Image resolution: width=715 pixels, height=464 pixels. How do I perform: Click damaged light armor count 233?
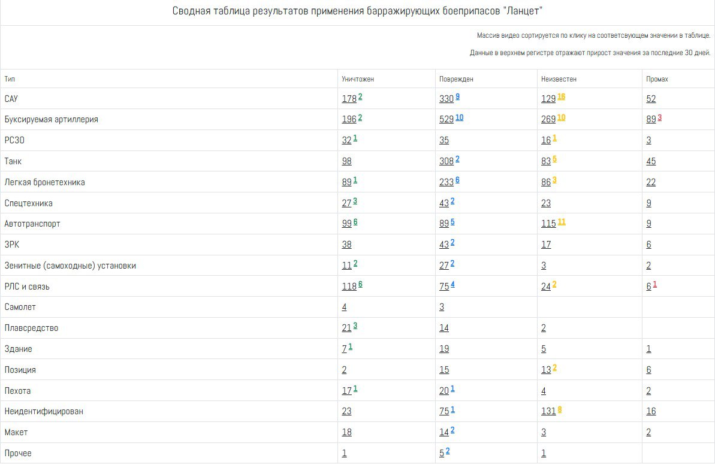point(446,182)
